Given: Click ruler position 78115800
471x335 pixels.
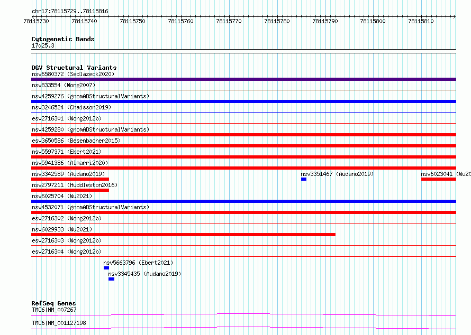Looking at the screenshot, I should [x=373, y=21].
